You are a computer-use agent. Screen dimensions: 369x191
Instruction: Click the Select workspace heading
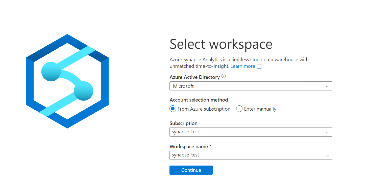(x=221, y=44)
